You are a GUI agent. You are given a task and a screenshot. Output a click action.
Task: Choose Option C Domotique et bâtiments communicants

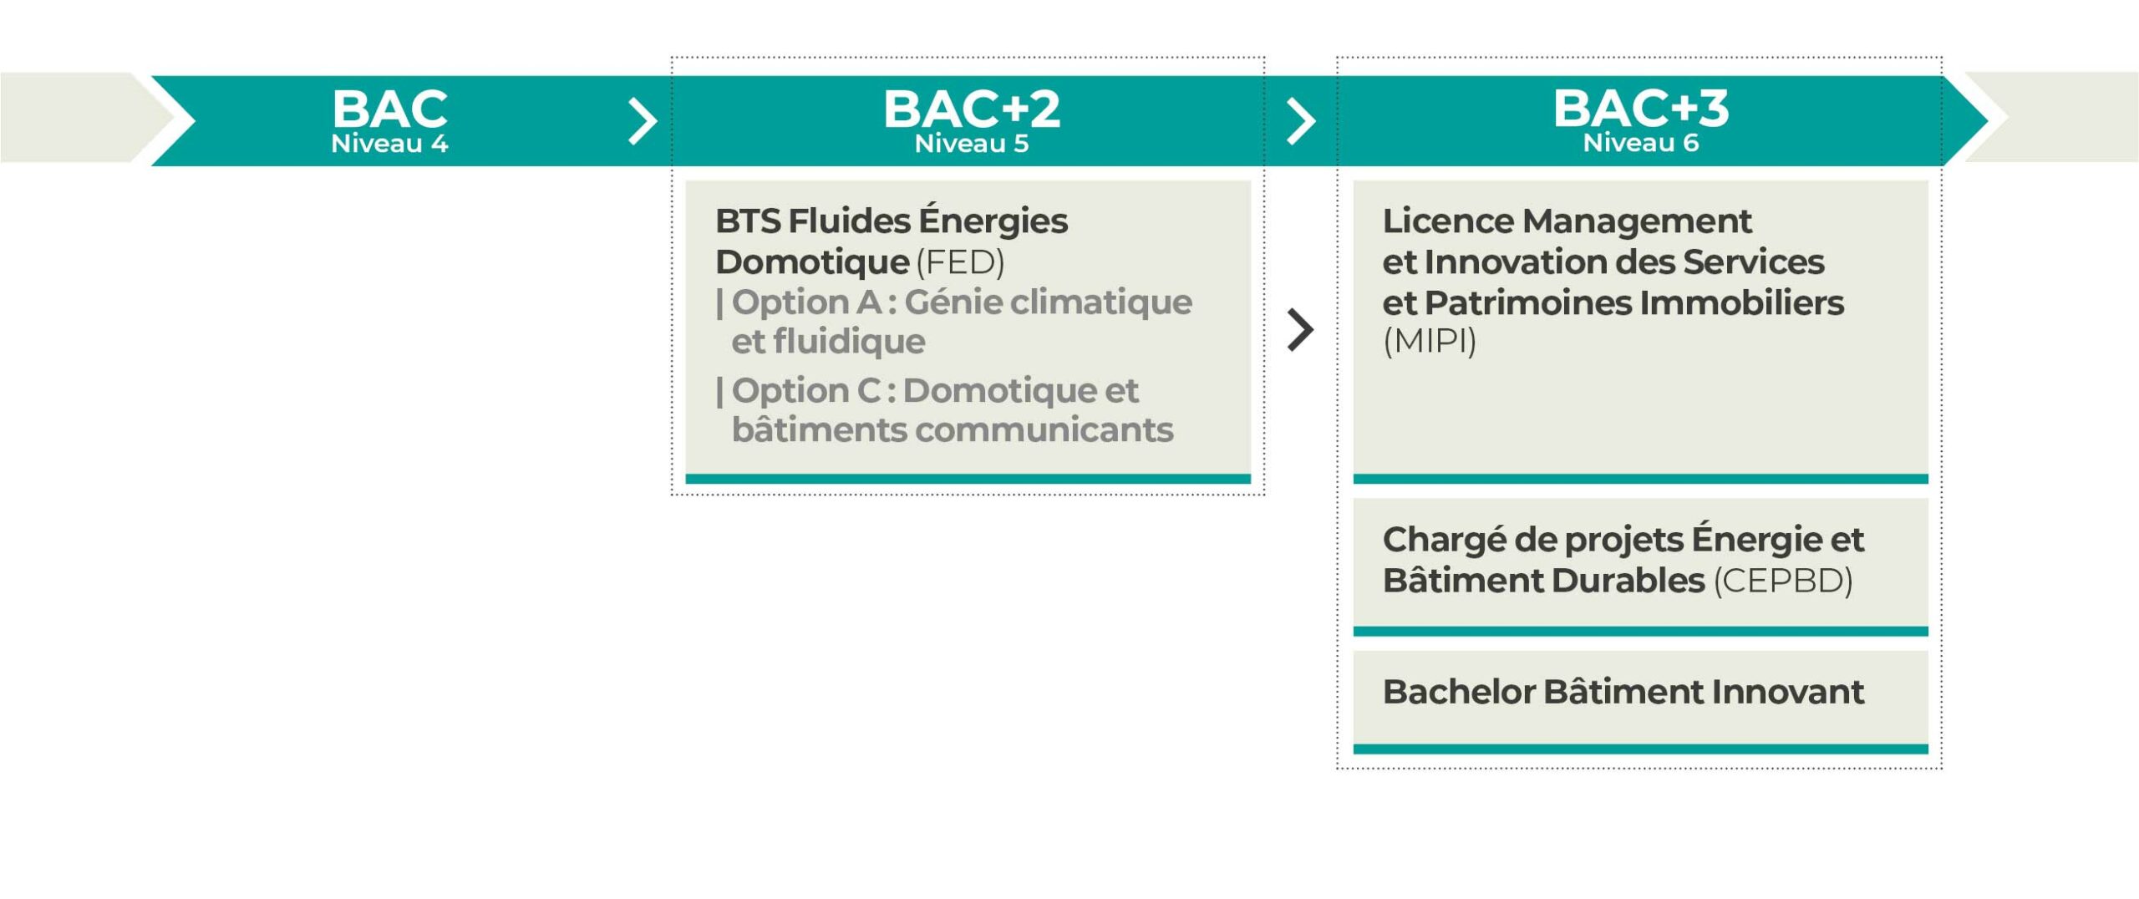pos(945,410)
